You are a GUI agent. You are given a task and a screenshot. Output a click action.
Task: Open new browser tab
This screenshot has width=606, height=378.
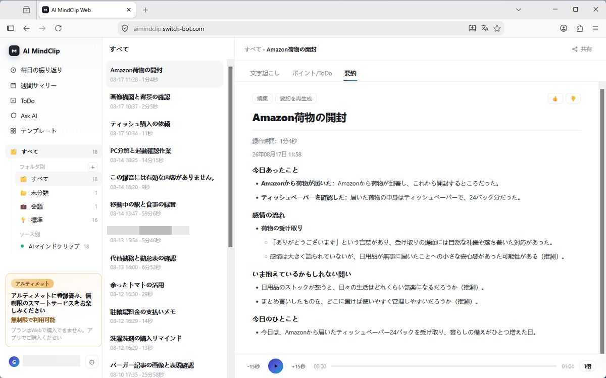[x=145, y=10]
